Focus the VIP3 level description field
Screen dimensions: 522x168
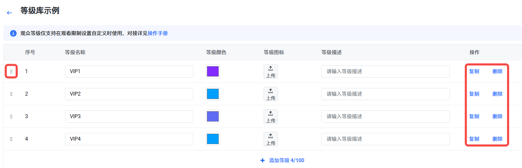[385, 116]
